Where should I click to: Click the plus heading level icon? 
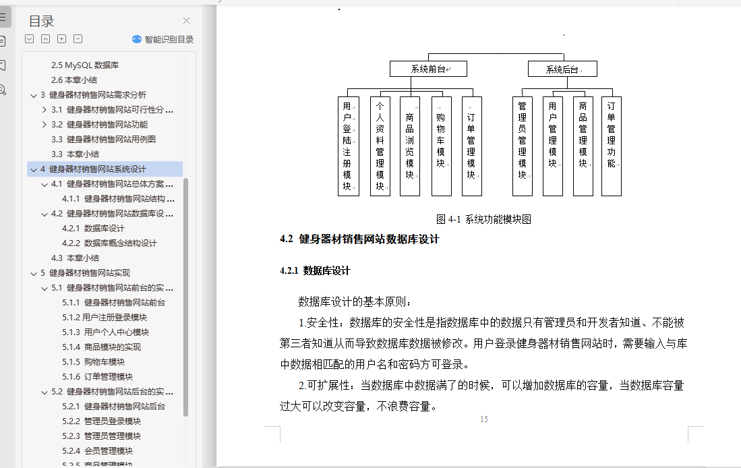tap(61, 38)
